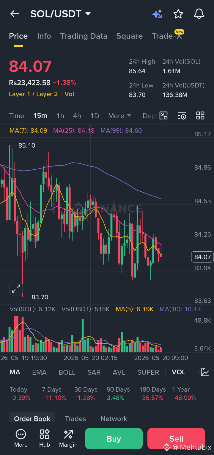Tap the current price 84.07 label
This screenshot has width=214, height=455.
click(202, 257)
